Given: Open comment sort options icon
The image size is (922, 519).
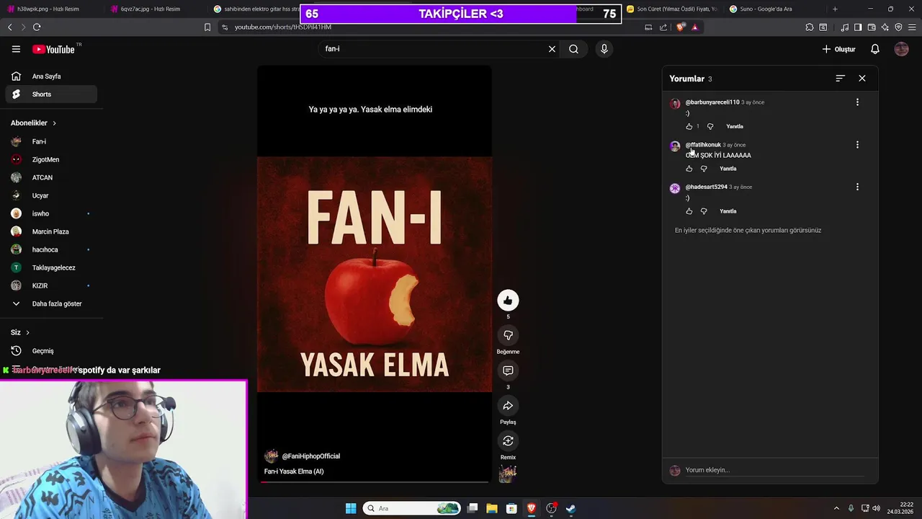Looking at the screenshot, I should pyautogui.click(x=840, y=78).
